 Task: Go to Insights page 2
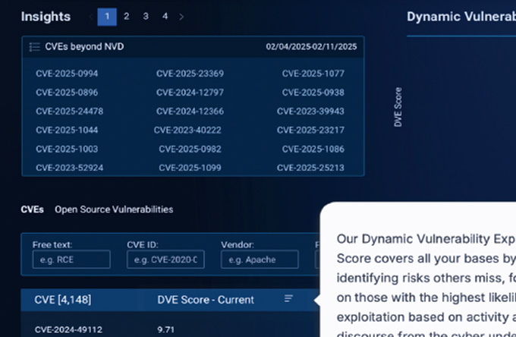[126, 16]
